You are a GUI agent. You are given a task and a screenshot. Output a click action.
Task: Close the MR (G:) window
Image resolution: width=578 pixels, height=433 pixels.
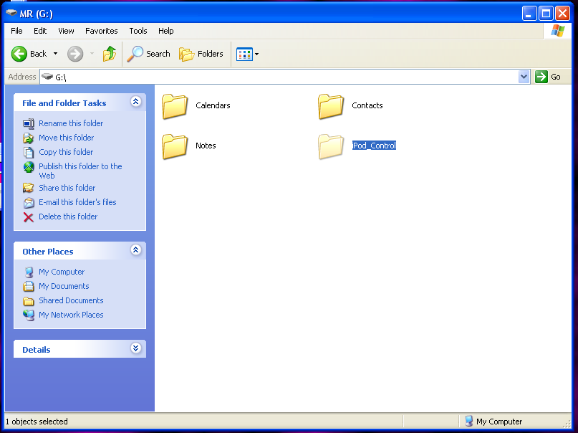(562, 14)
